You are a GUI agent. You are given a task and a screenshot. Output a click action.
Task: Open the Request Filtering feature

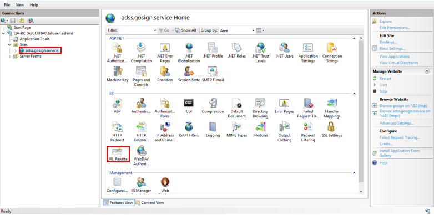(x=308, y=132)
